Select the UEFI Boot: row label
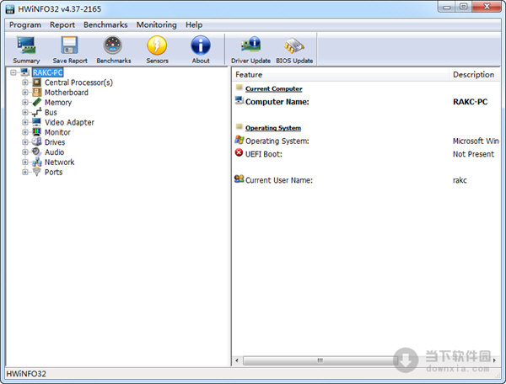 pos(264,154)
